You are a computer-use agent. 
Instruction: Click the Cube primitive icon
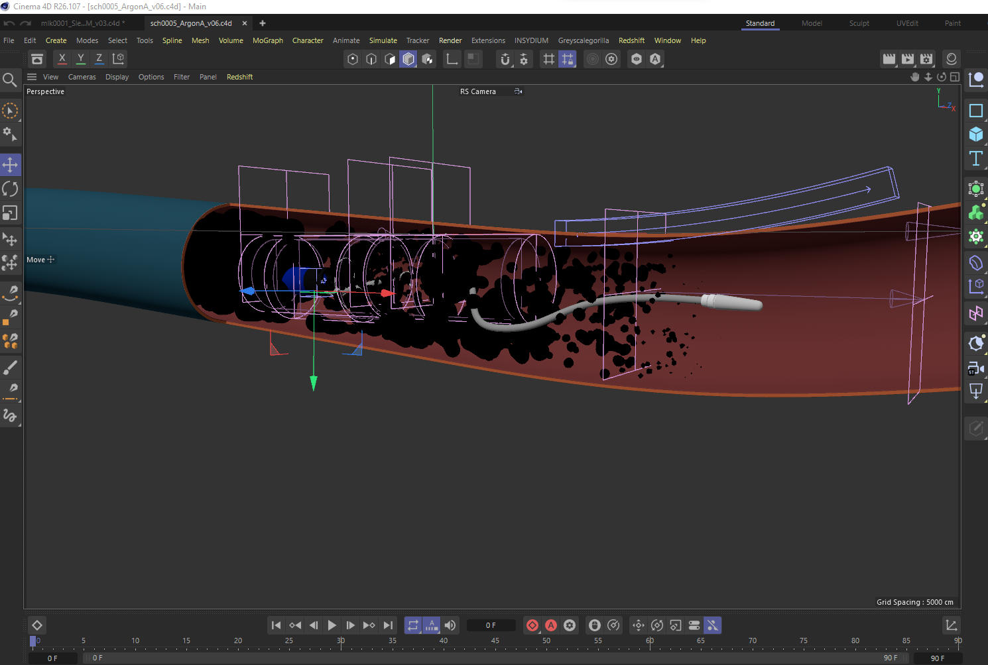975,134
